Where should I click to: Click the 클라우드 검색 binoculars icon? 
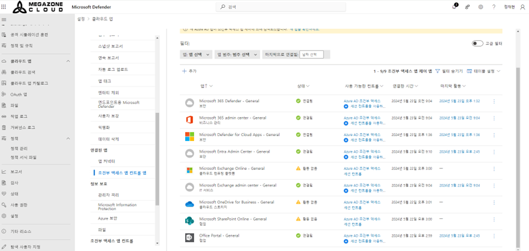pos(4,72)
